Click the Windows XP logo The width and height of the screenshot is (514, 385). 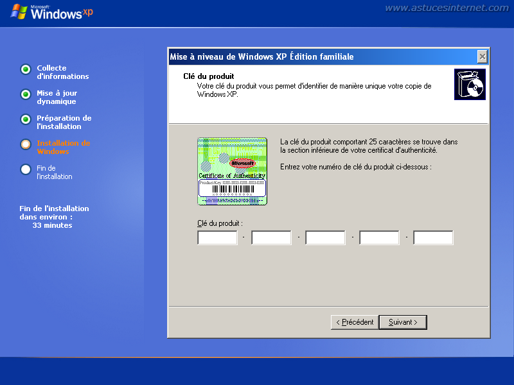[x=52, y=12]
